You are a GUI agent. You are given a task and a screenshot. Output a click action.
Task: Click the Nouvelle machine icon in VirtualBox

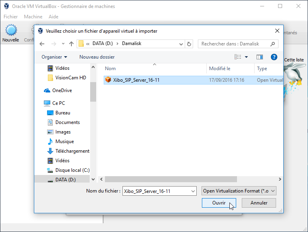pyautogui.click(x=11, y=30)
